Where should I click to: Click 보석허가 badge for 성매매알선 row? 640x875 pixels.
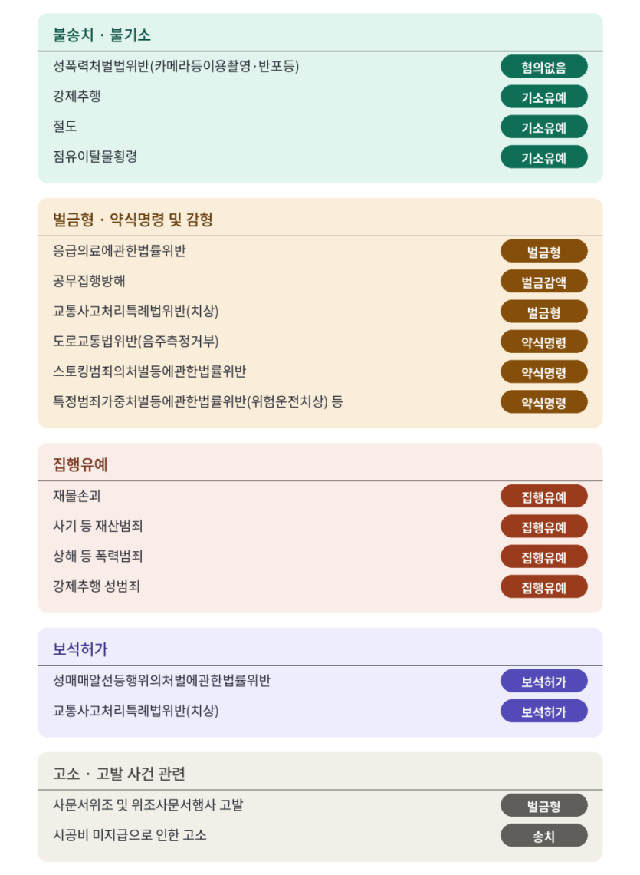pos(543,682)
